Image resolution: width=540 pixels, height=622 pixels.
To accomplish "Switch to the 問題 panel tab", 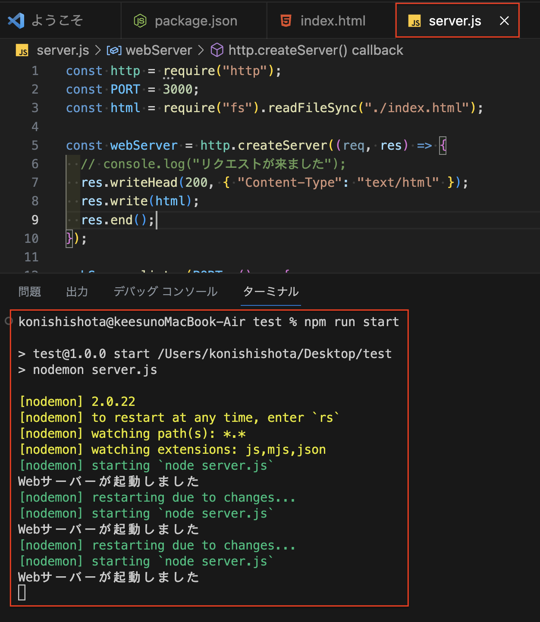I will (x=29, y=292).
